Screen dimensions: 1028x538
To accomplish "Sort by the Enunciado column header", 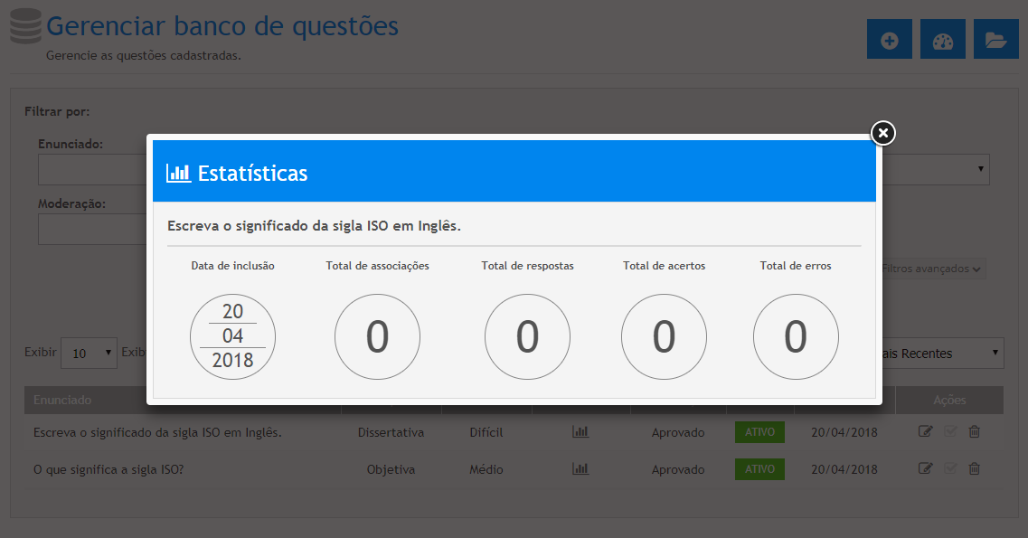I will click(62, 400).
